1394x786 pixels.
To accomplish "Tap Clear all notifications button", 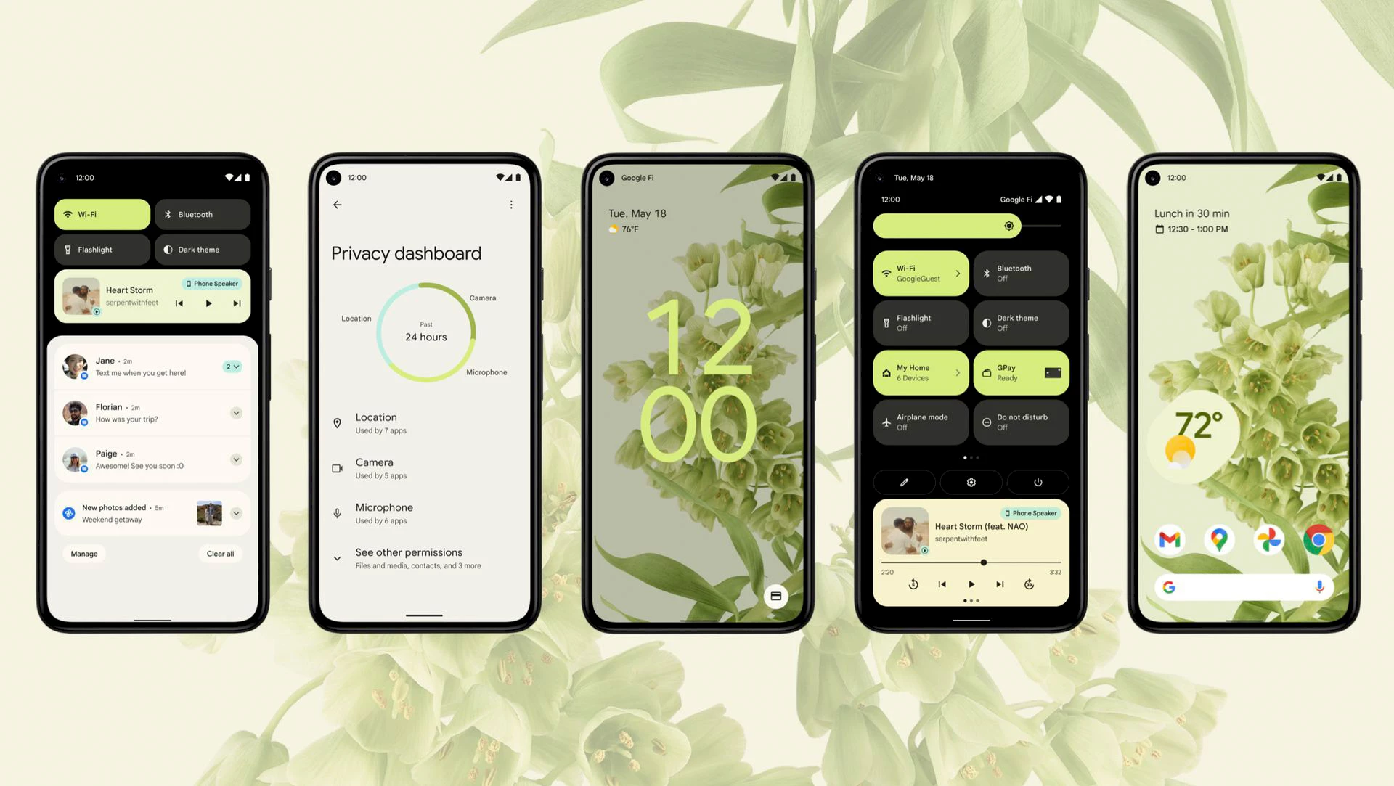I will 219,553.
